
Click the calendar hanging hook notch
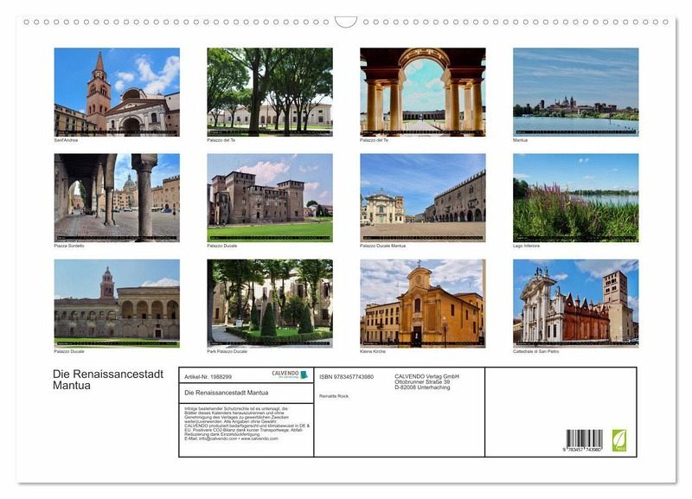point(346,22)
